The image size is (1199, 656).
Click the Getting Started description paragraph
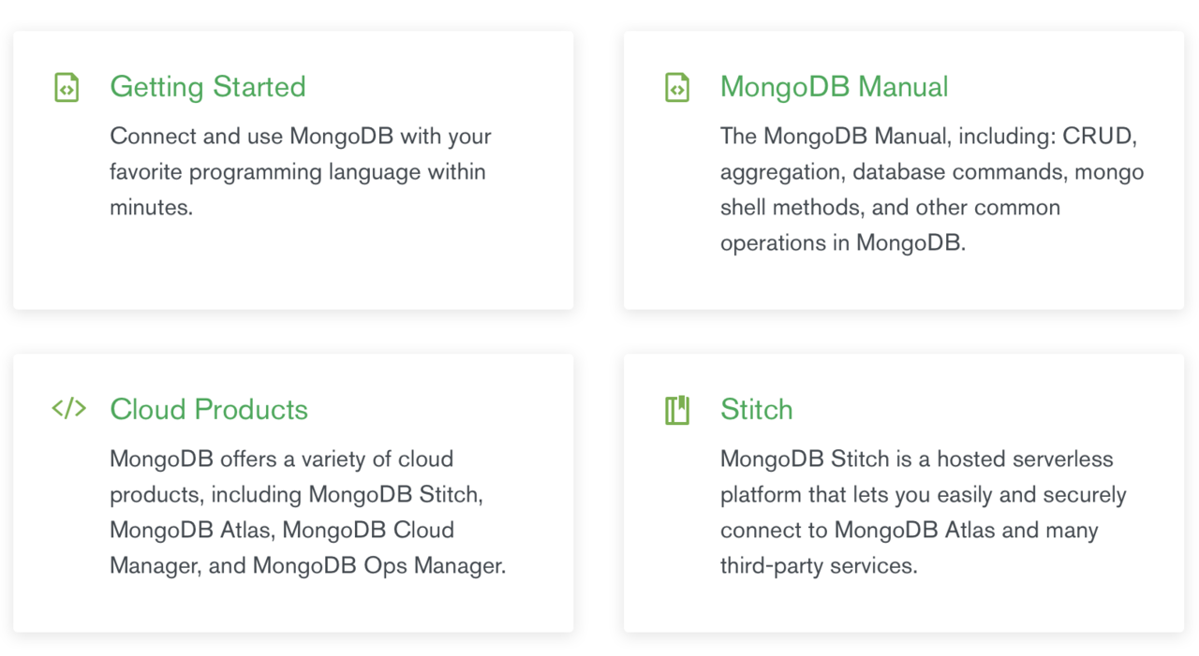tap(300, 172)
